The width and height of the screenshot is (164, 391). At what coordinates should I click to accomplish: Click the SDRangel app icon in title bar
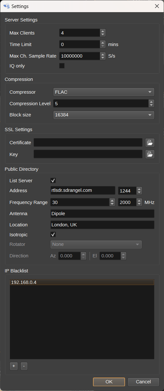pos(6,6)
